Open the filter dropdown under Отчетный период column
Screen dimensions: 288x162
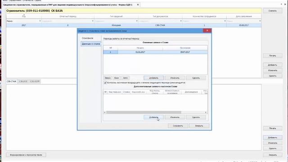coord(93,21)
